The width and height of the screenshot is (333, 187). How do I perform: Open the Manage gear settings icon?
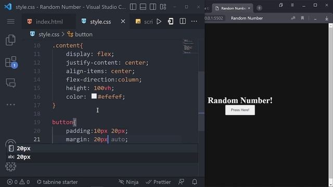coord(10,167)
